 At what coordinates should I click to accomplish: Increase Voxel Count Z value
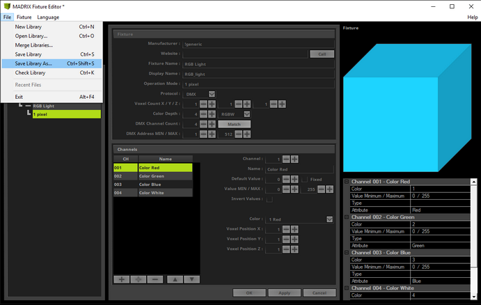[x=282, y=104]
